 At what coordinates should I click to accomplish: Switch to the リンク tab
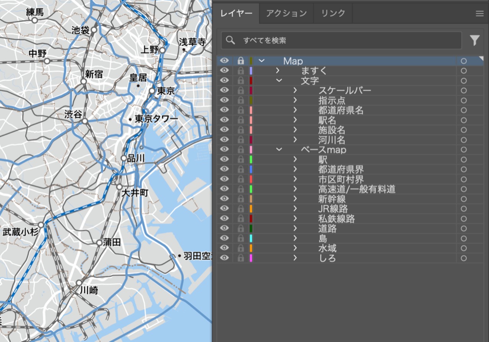tap(333, 13)
